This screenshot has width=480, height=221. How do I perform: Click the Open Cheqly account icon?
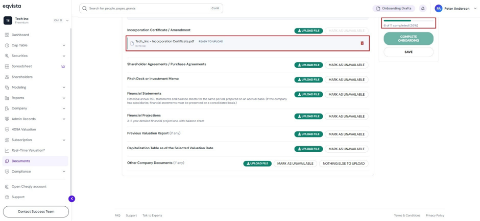point(7,186)
